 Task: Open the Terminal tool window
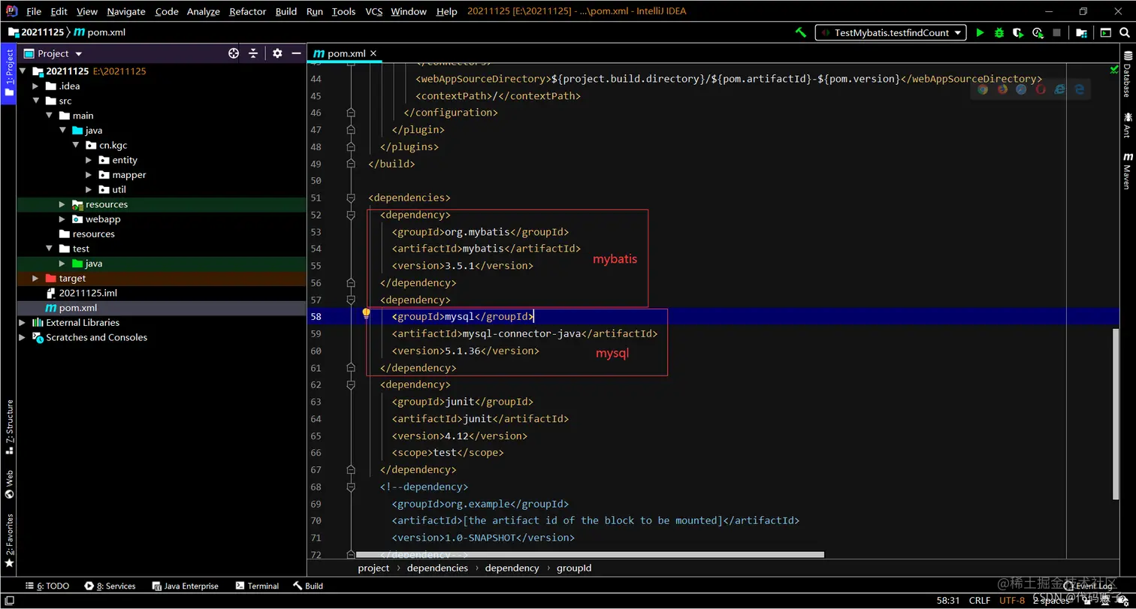coord(257,586)
